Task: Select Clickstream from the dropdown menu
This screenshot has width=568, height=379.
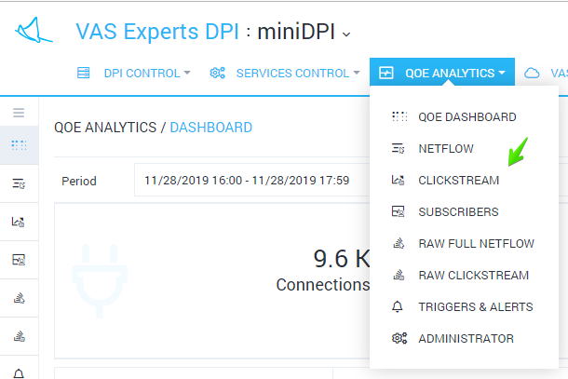Action: [458, 181]
